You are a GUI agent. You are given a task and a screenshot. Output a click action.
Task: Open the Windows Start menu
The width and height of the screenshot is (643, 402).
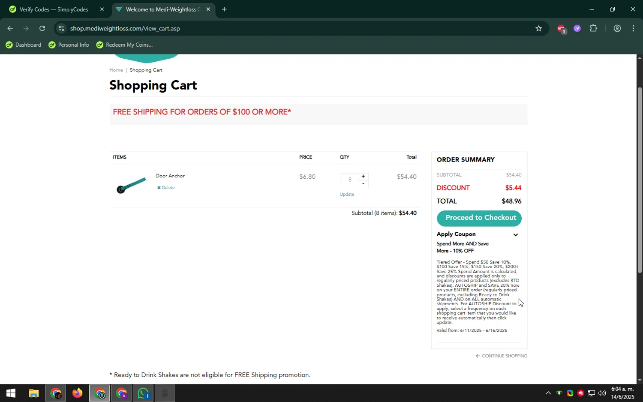click(x=11, y=393)
